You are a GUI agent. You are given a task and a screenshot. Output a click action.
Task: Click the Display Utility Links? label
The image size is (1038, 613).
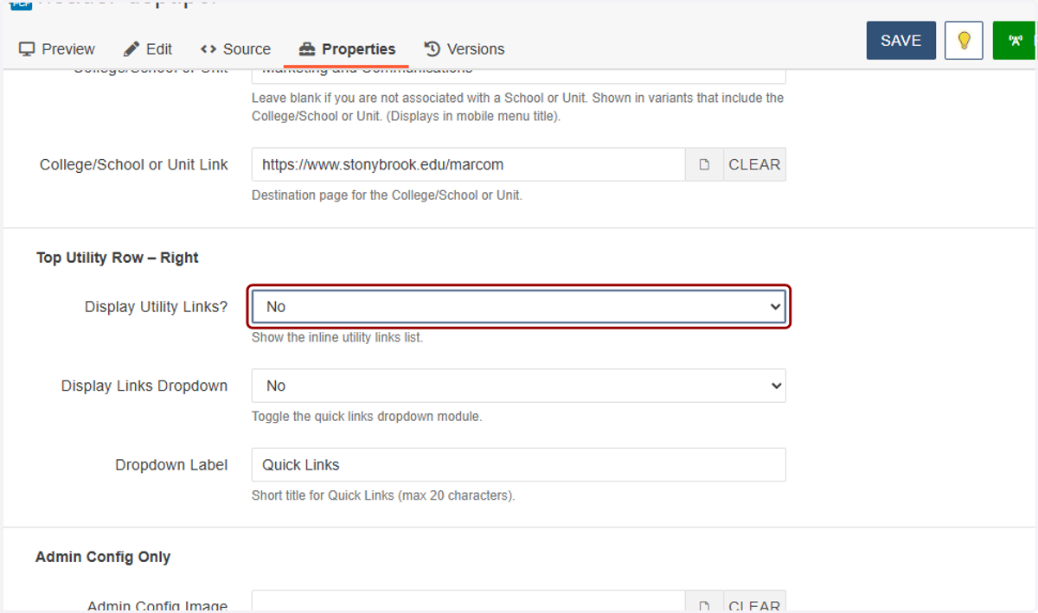[157, 307]
